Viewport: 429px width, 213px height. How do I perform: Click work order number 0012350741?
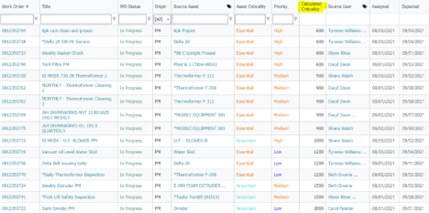click(x=14, y=197)
